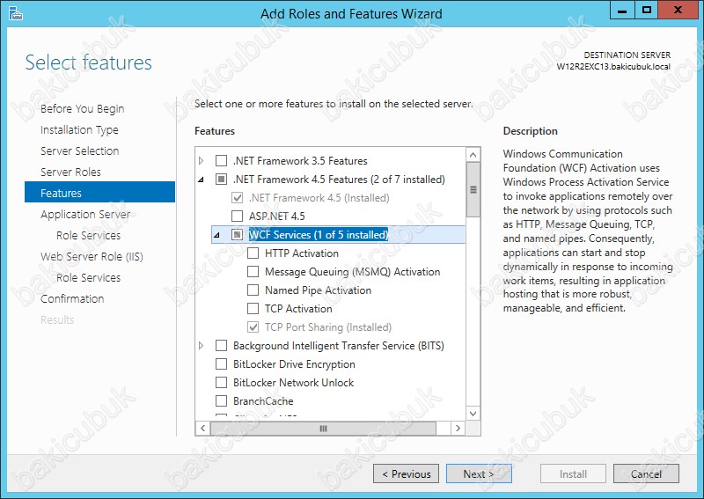Image resolution: width=704 pixels, height=499 pixels.
Task: Select the BitLocker Network Unlock label
Action: pyautogui.click(x=293, y=382)
